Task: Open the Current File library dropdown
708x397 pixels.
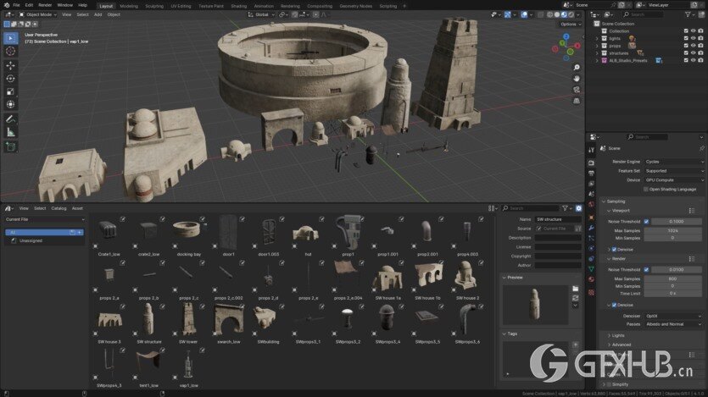Action: click(x=44, y=219)
